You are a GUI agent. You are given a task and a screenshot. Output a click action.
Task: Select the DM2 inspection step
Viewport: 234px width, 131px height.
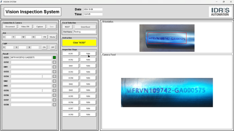click(71, 84)
